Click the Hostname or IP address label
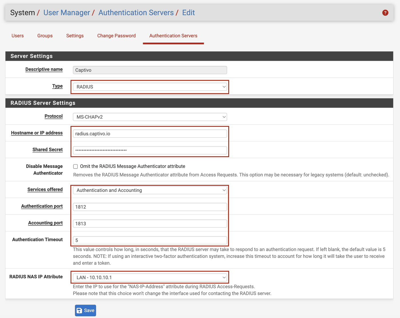Viewport: 400px width, 318px height. pyautogui.click(x=37, y=133)
